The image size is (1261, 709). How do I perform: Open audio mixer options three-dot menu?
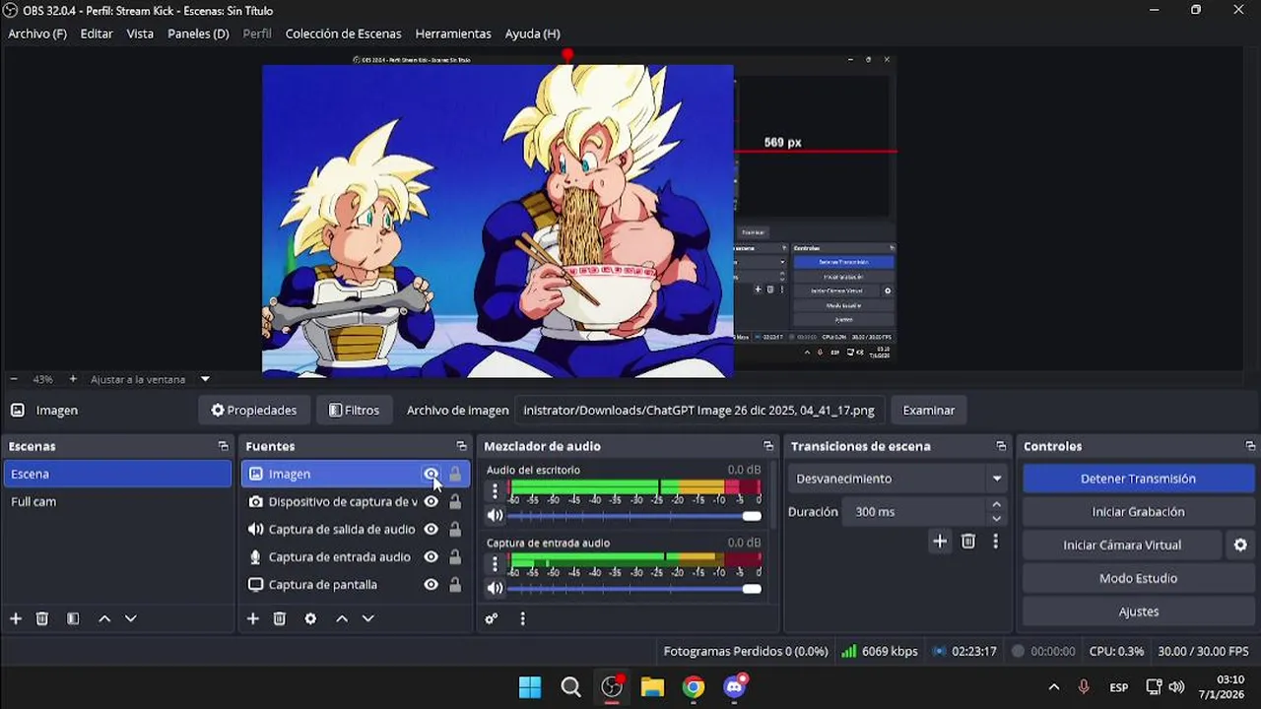coord(522,618)
